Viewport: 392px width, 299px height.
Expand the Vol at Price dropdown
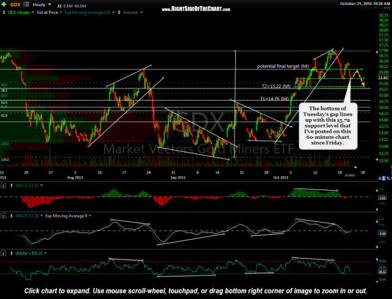pos(61,12)
